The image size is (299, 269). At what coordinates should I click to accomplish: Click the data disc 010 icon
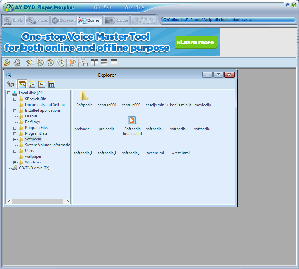click(51, 63)
